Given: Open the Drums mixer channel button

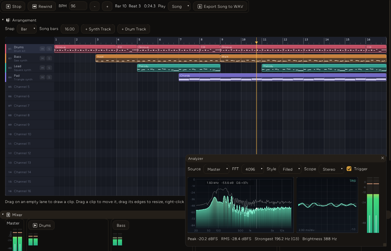Looking at the screenshot, I should click(x=41, y=225).
